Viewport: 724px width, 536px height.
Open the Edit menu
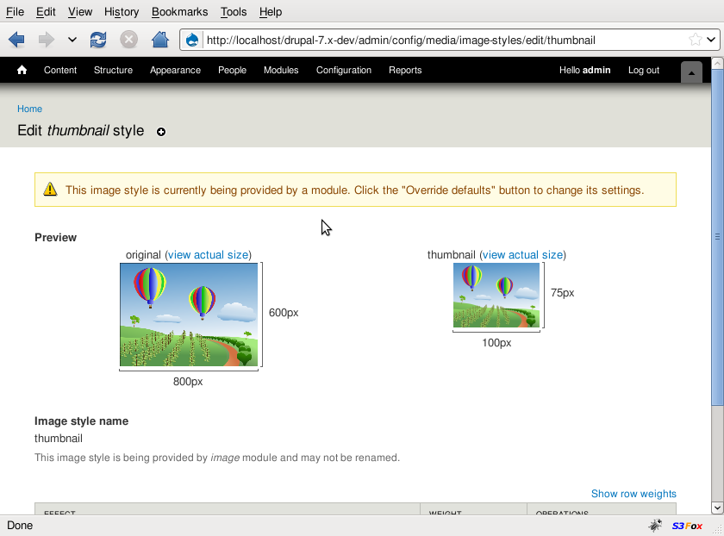[x=46, y=12]
